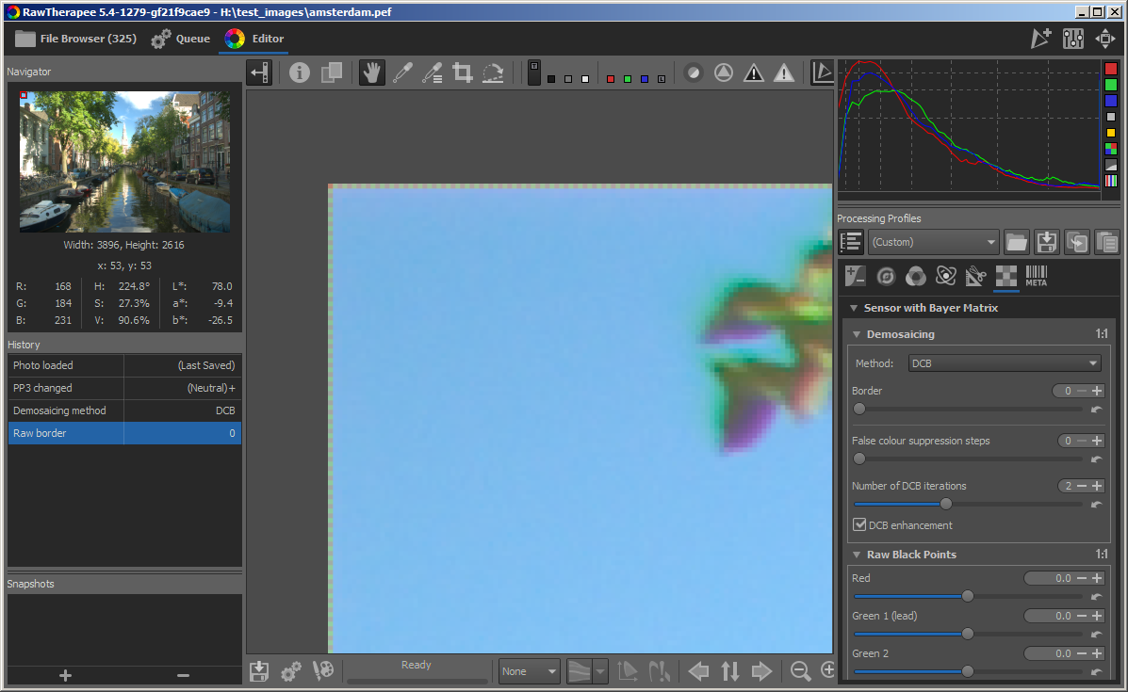Select the Crop tool
1128x692 pixels.
tap(462, 72)
